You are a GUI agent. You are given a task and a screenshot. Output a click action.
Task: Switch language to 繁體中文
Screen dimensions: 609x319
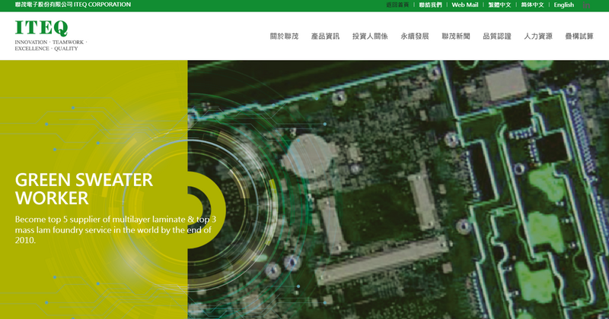[499, 5]
